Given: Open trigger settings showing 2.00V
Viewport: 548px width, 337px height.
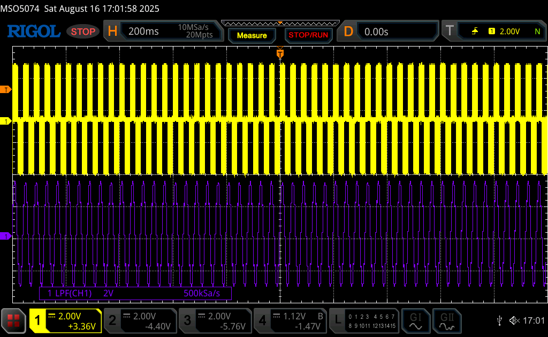Looking at the screenshot, I should [x=494, y=32].
